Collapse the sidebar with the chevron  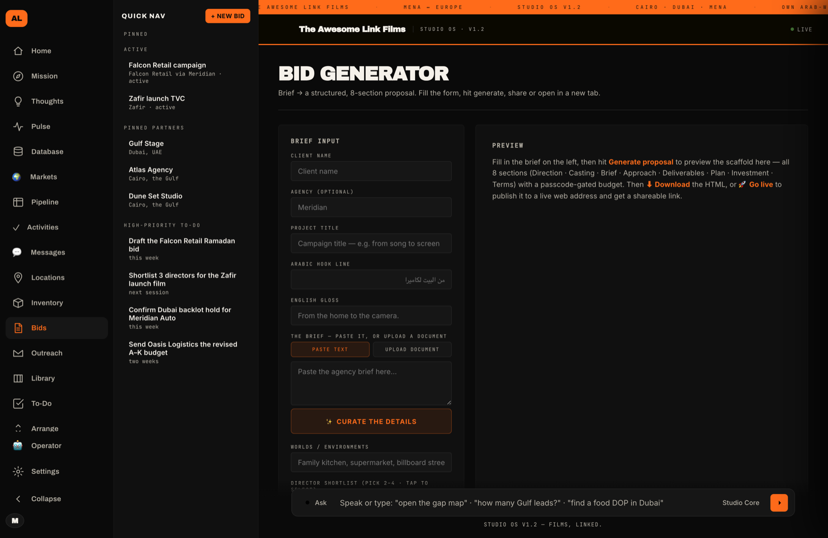click(x=18, y=499)
